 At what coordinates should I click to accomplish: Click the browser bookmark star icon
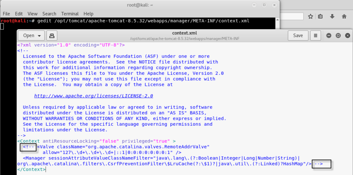tap(311, 17)
